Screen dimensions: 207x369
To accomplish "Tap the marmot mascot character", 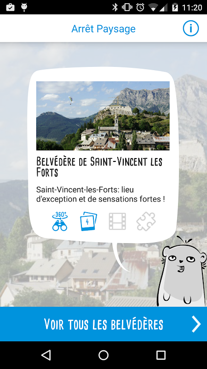I will point(182,272).
